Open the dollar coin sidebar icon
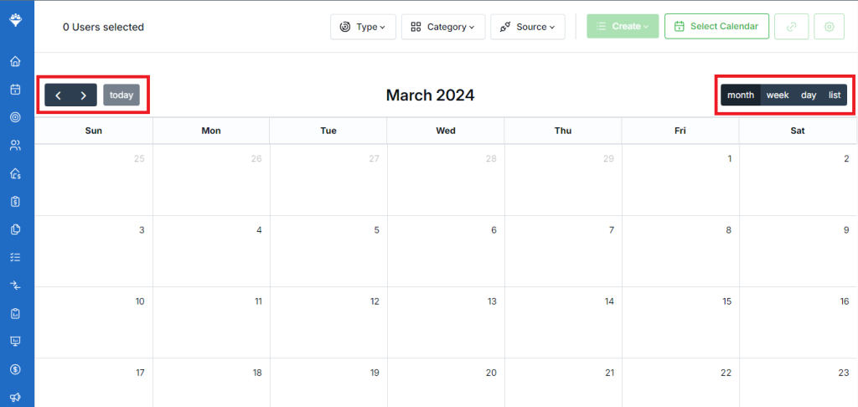This screenshot has height=407, width=858. [15, 370]
